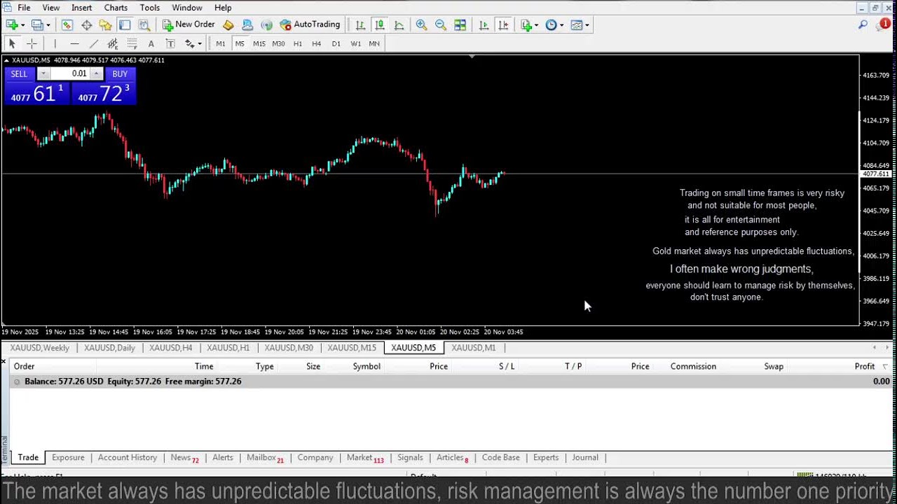Select the equidistant channel tool
This screenshot has width=897, height=504.
click(x=112, y=43)
